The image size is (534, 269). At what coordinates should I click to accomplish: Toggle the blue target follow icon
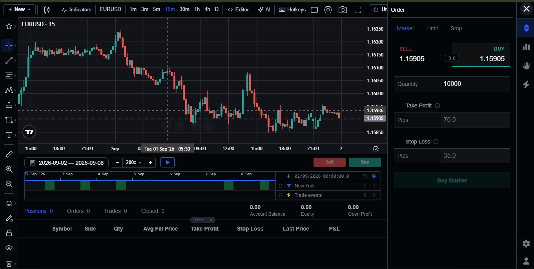(x=374, y=176)
